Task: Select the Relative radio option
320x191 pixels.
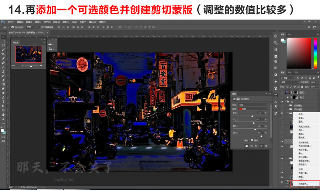Action: pyautogui.click(x=242, y=140)
